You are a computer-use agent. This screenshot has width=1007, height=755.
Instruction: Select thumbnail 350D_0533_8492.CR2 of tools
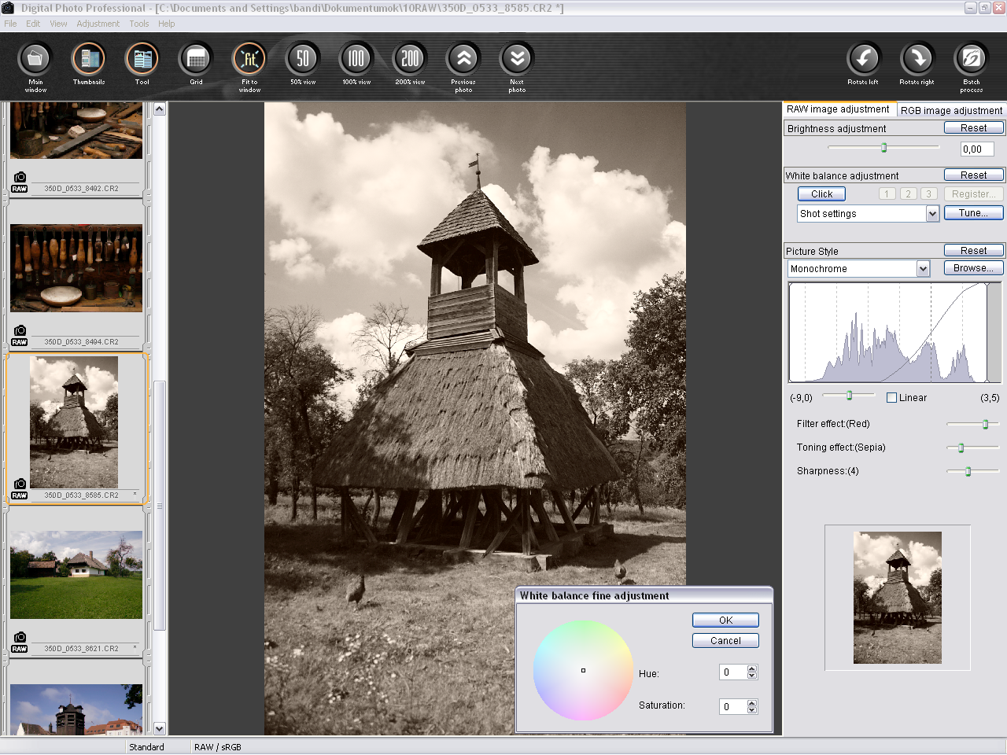pos(76,131)
